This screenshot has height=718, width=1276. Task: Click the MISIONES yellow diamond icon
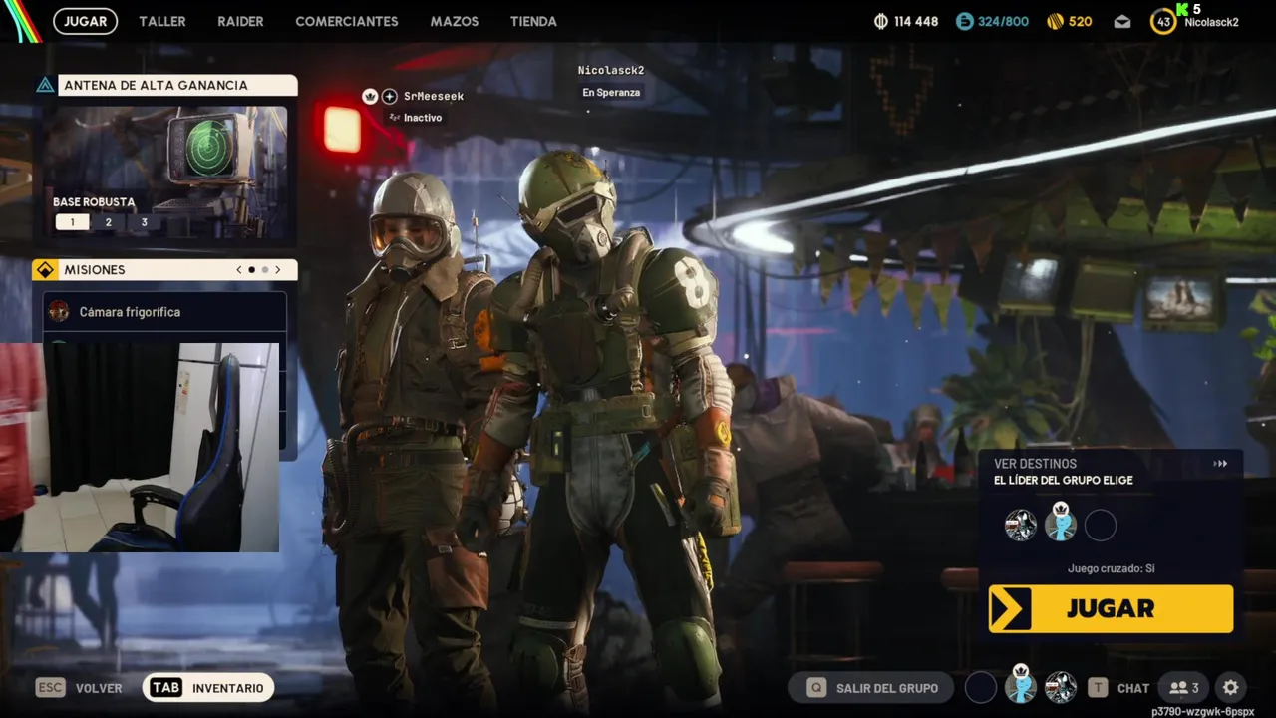click(45, 270)
